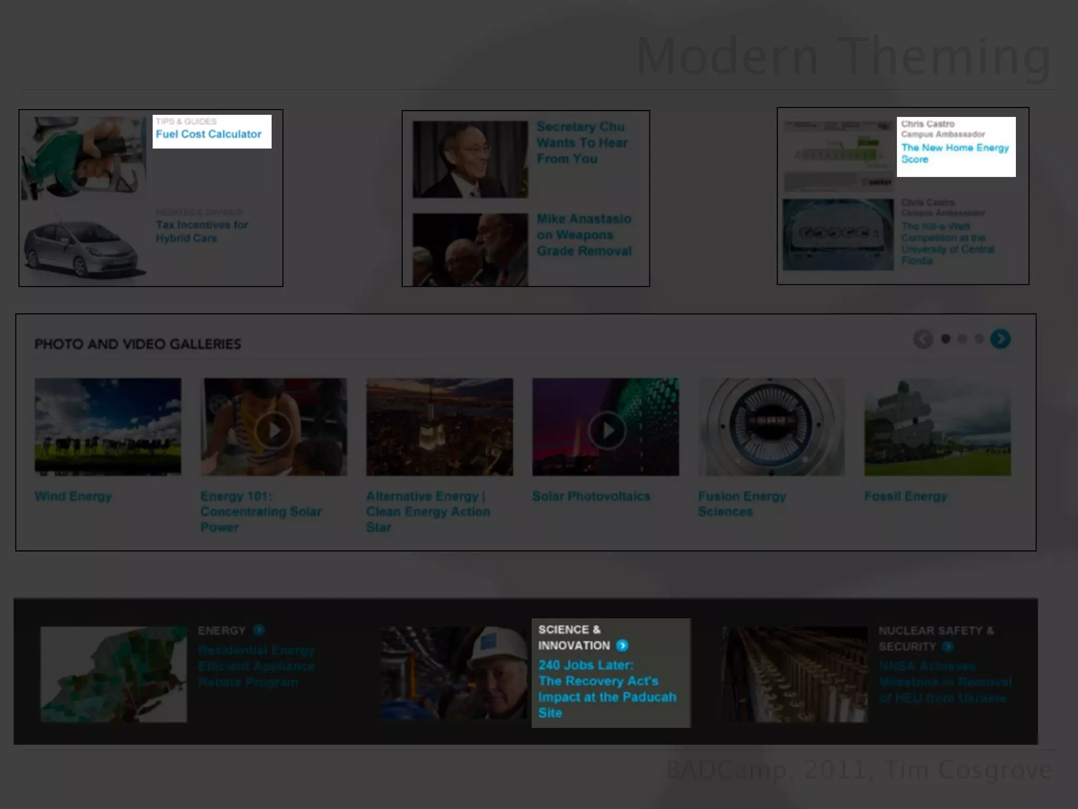Image resolution: width=1078 pixels, height=809 pixels.
Task: Open The New Home Energy Score link
Action: pos(955,153)
